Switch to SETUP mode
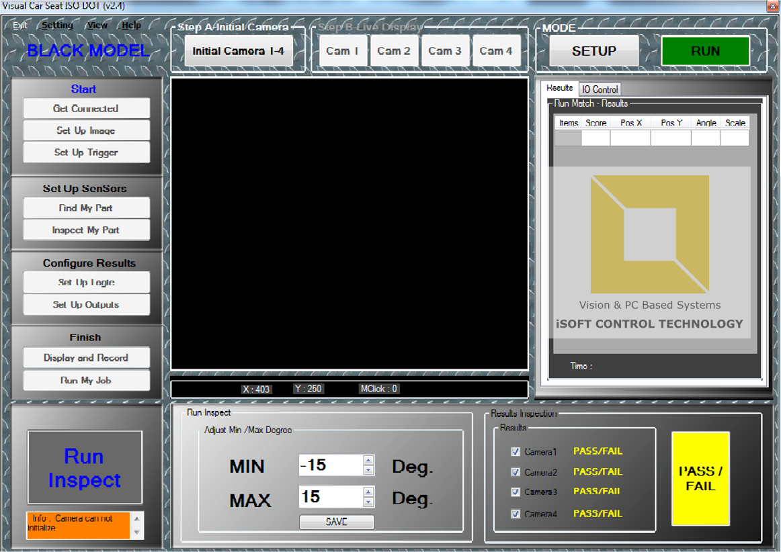The height and width of the screenshot is (552, 781). tap(593, 50)
